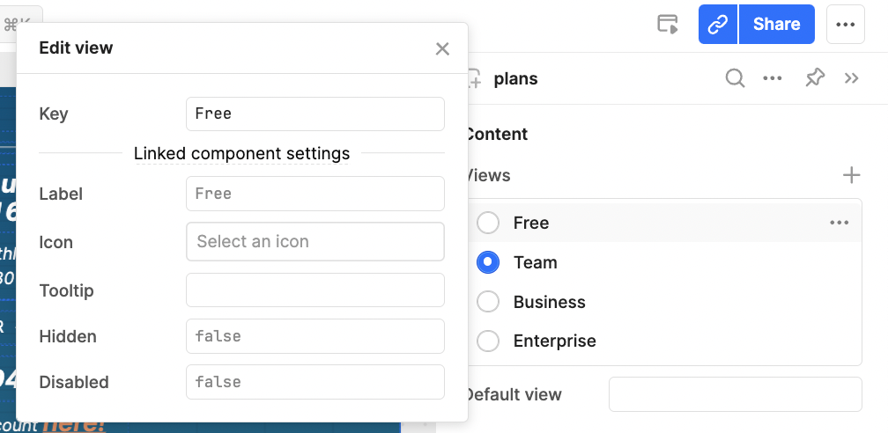The width and height of the screenshot is (888, 433).
Task: Click the Linked component settings heading
Action: 241,153
